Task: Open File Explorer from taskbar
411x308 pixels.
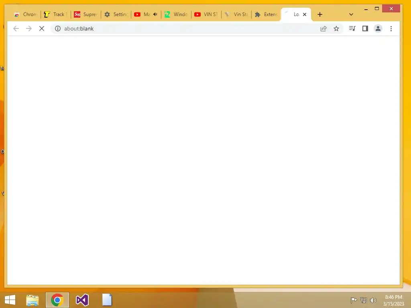Action: pyautogui.click(x=32, y=300)
